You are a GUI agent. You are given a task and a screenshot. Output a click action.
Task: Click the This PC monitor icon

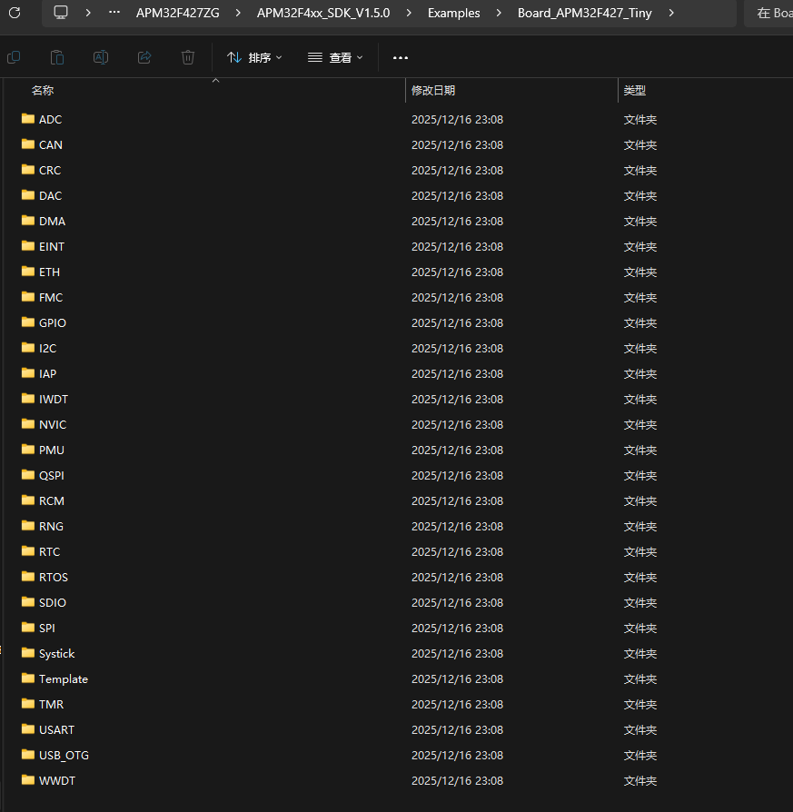coord(61,13)
